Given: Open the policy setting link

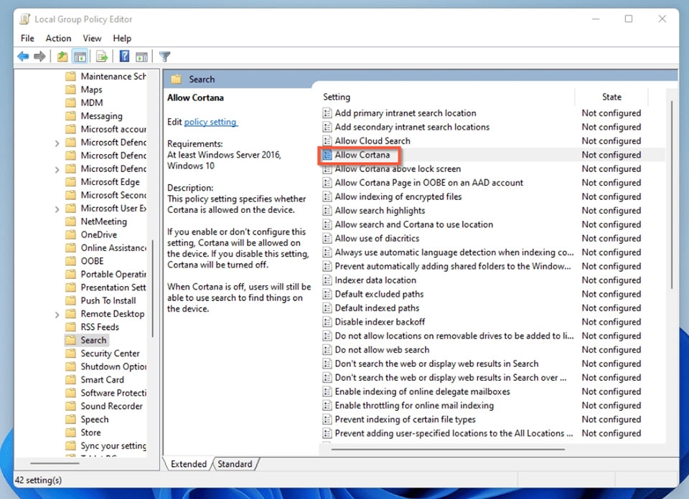Looking at the screenshot, I should tap(210, 122).
